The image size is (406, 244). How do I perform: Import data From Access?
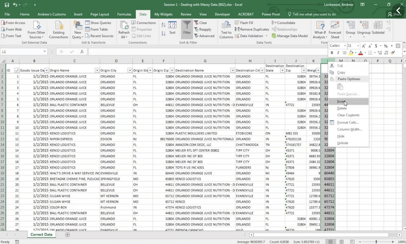[13, 23]
